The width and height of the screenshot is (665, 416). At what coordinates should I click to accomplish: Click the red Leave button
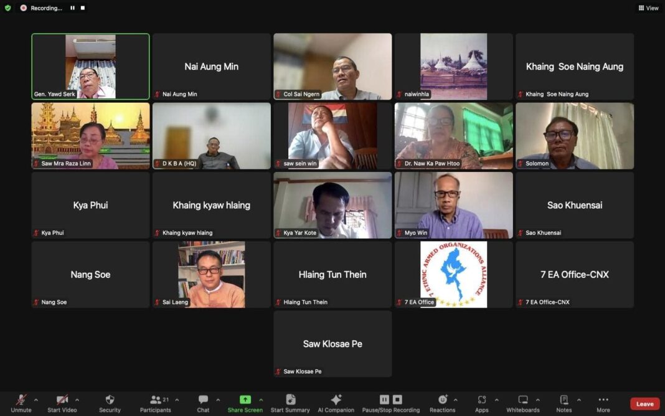pos(644,404)
